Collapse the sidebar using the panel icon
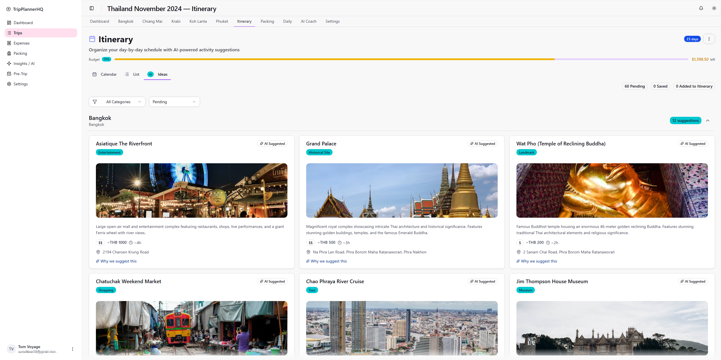 coord(92,8)
